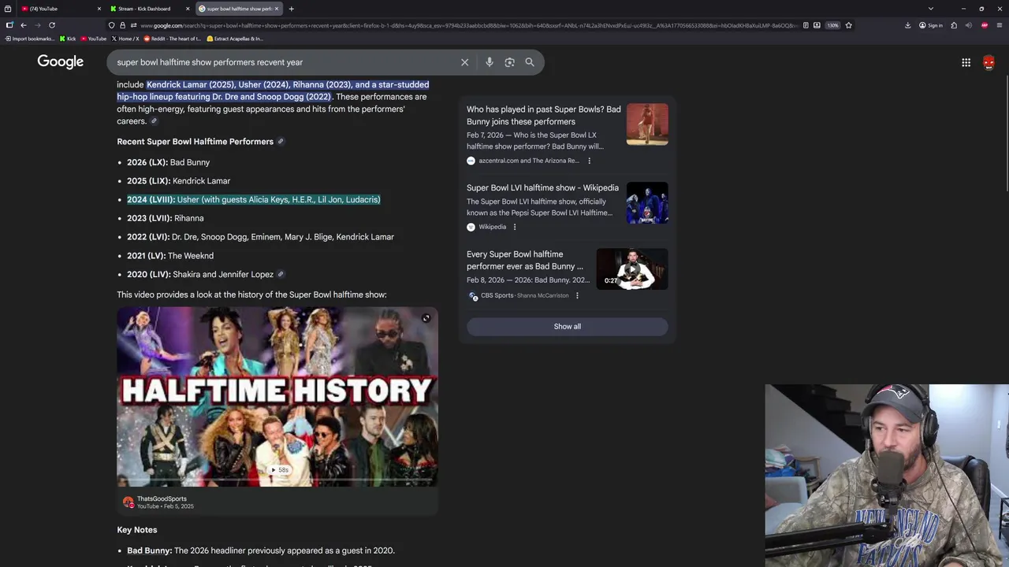This screenshot has height=567, width=1009.
Task: Mute tab audio speaker icon in toolbar
Action: point(969,25)
